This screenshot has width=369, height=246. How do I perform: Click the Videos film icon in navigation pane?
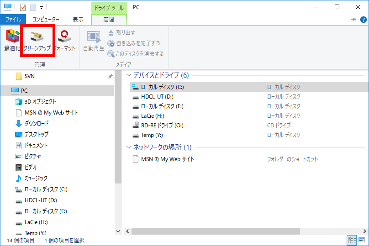pyautogui.click(x=19, y=167)
